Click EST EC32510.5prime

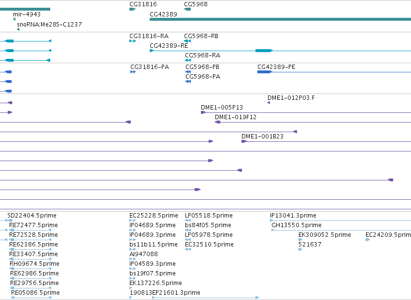pos(209,245)
